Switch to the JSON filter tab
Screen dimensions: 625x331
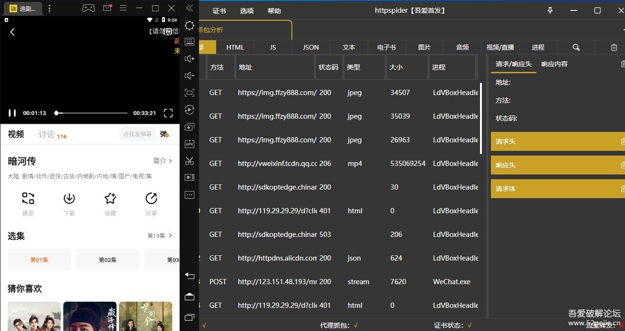pyautogui.click(x=310, y=47)
